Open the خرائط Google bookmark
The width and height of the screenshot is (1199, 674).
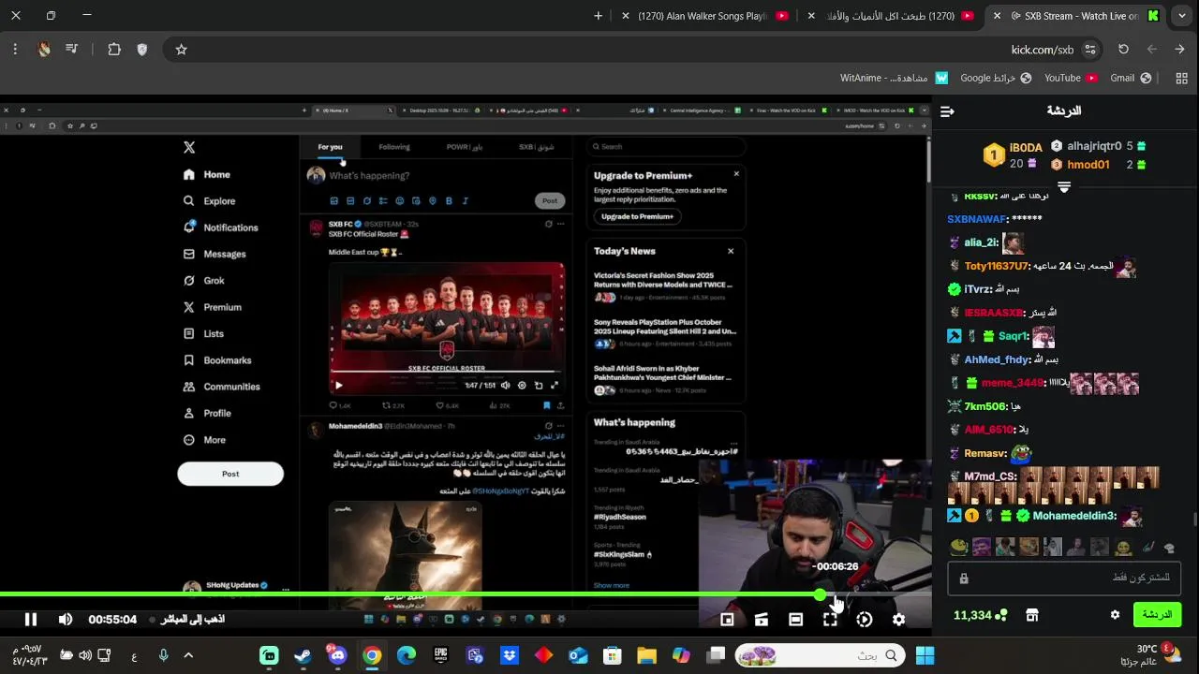pyautogui.click(x=996, y=78)
